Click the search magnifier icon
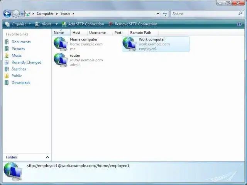 pos(240,13)
